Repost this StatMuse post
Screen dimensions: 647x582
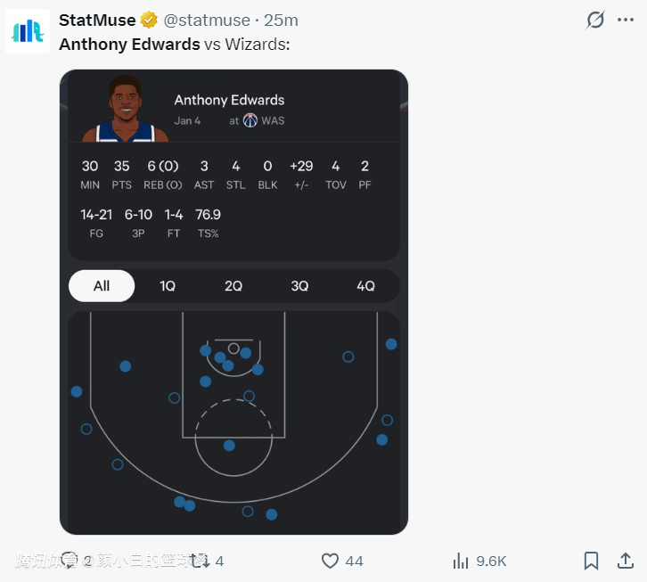tap(201, 561)
